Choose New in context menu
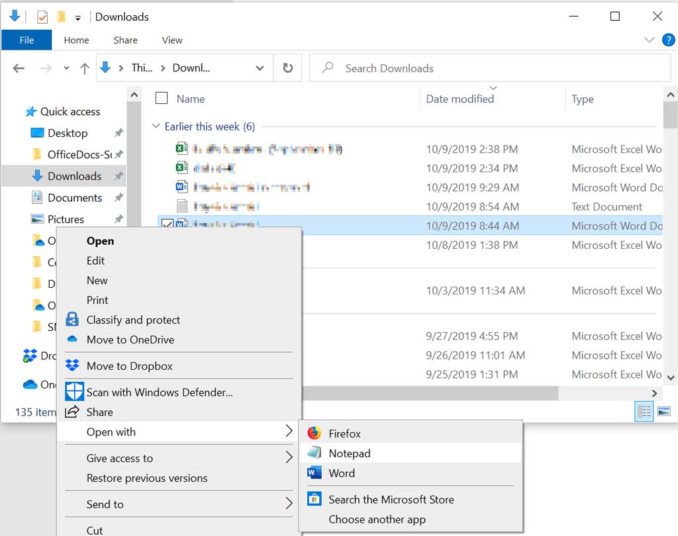 179,281
